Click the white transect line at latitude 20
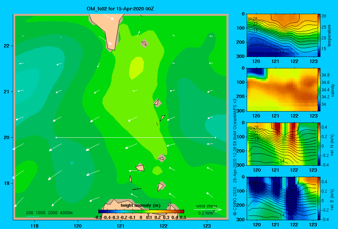 [x=136, y=137]
